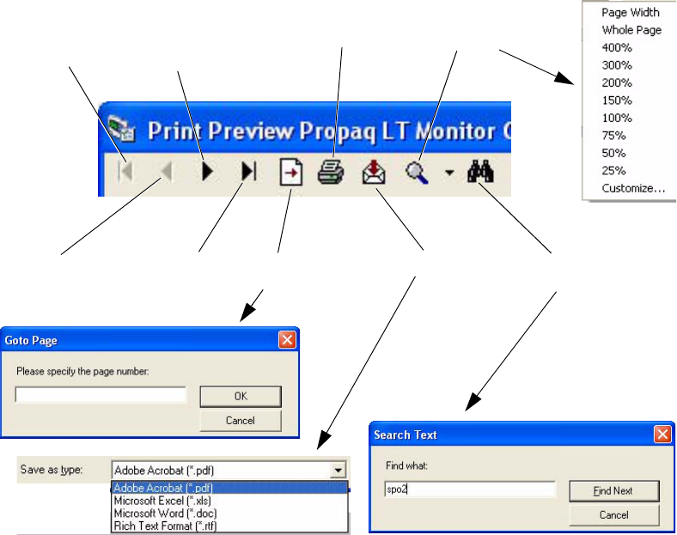Open the zoom dropdown arrow beside magnifier

click(449, 173)
